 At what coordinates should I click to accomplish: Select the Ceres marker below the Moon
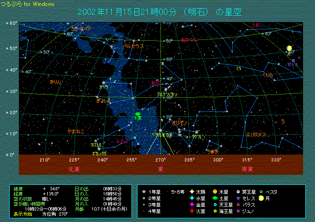click(x=293, y=60)
